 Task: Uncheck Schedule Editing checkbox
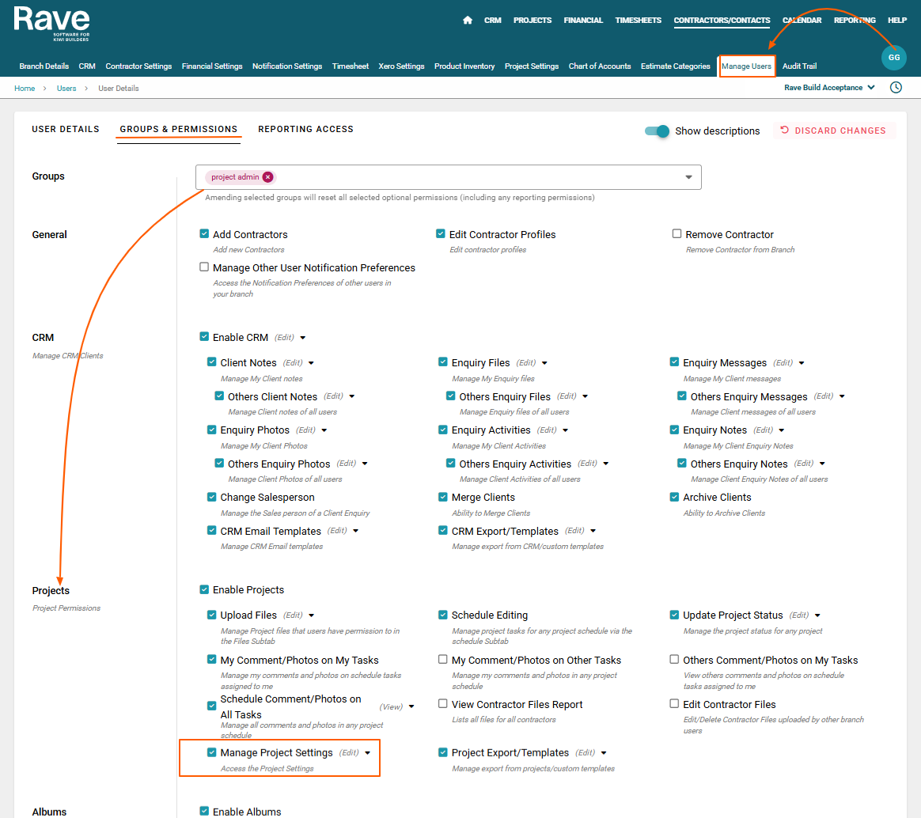(x=443, y=615)
